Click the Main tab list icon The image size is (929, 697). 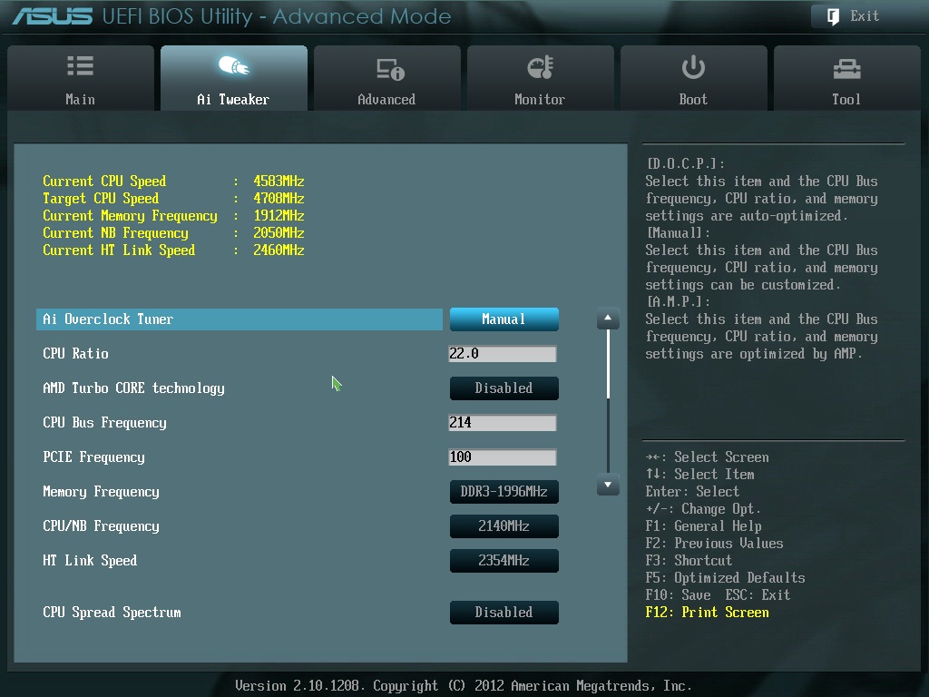tap(80, 65)
